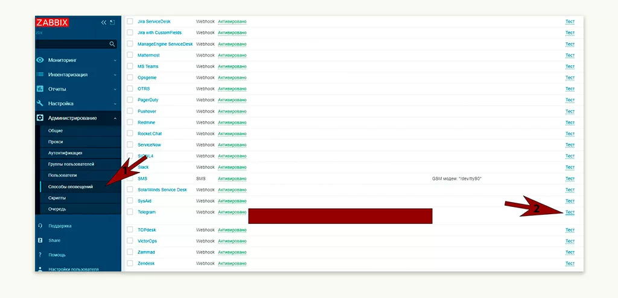Image resolution: width=618 pixels, height=298 pixels.
Task: Expand the Отчеты section arrow
Action: pos(115,89)
